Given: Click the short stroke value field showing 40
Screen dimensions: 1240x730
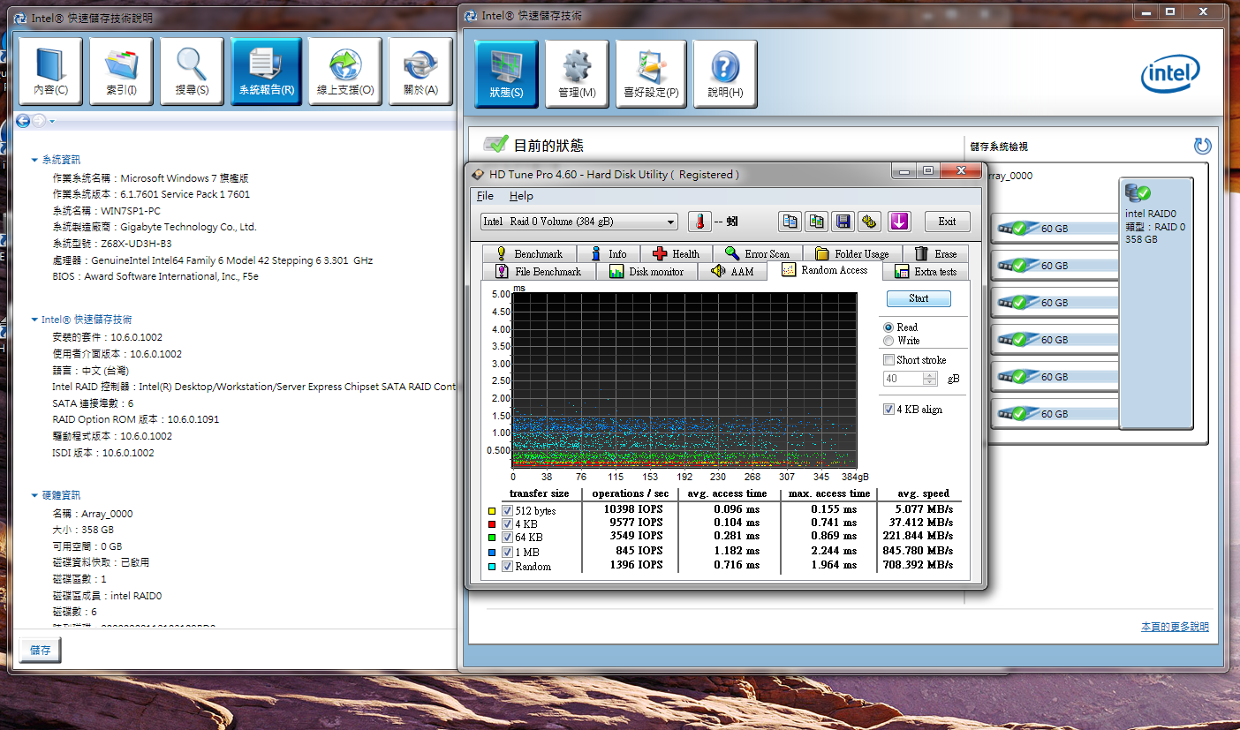Looking at the screenshot, I should click(904, 379).
